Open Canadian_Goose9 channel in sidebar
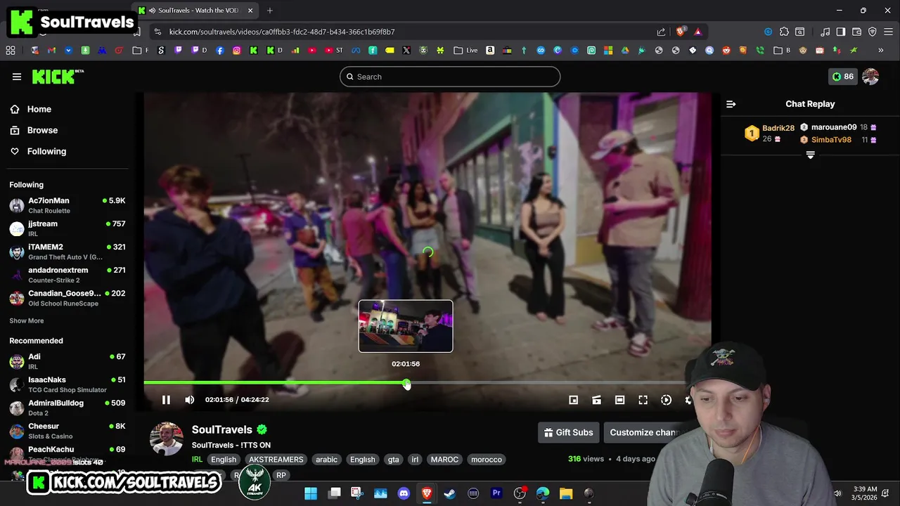This screenshot has height=506, width=900. click(67, 298)
